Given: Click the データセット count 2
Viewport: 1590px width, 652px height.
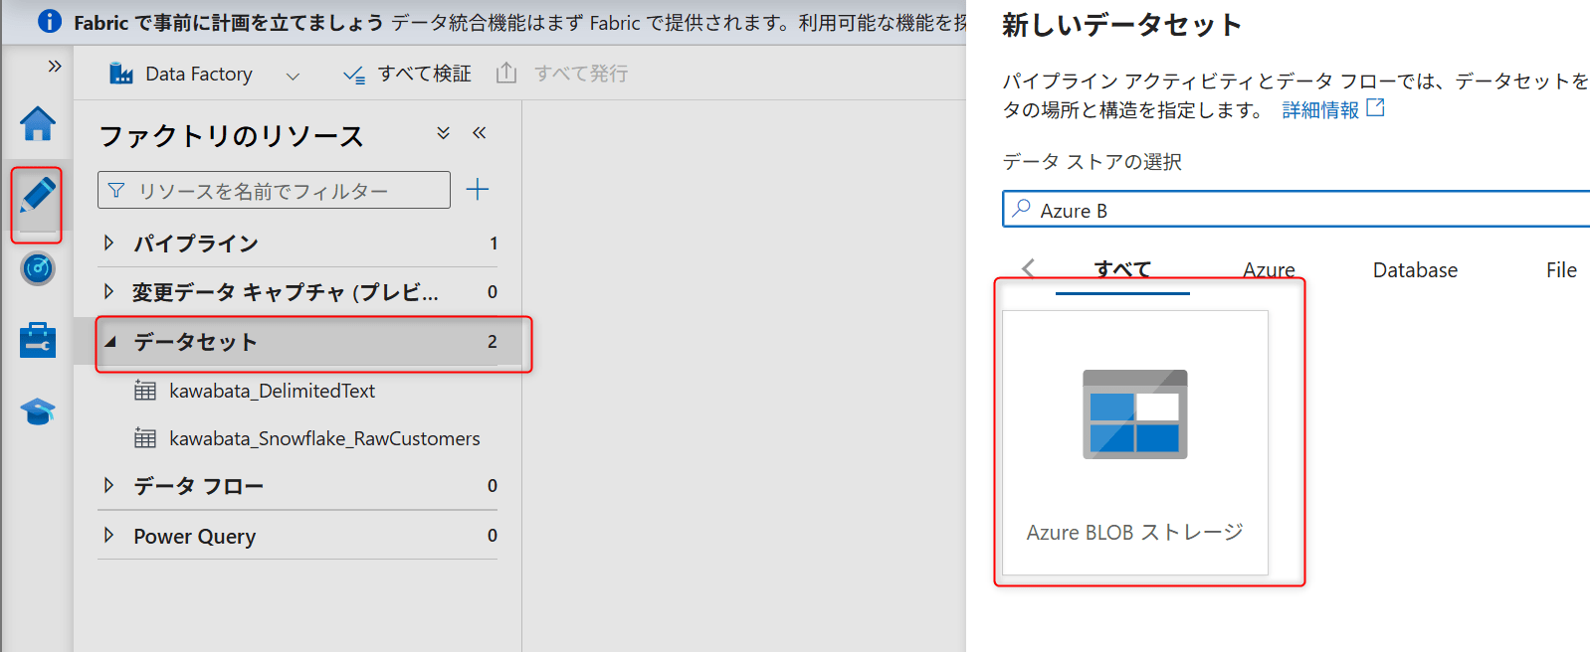Looking at the screenshot, I should 493,341.
